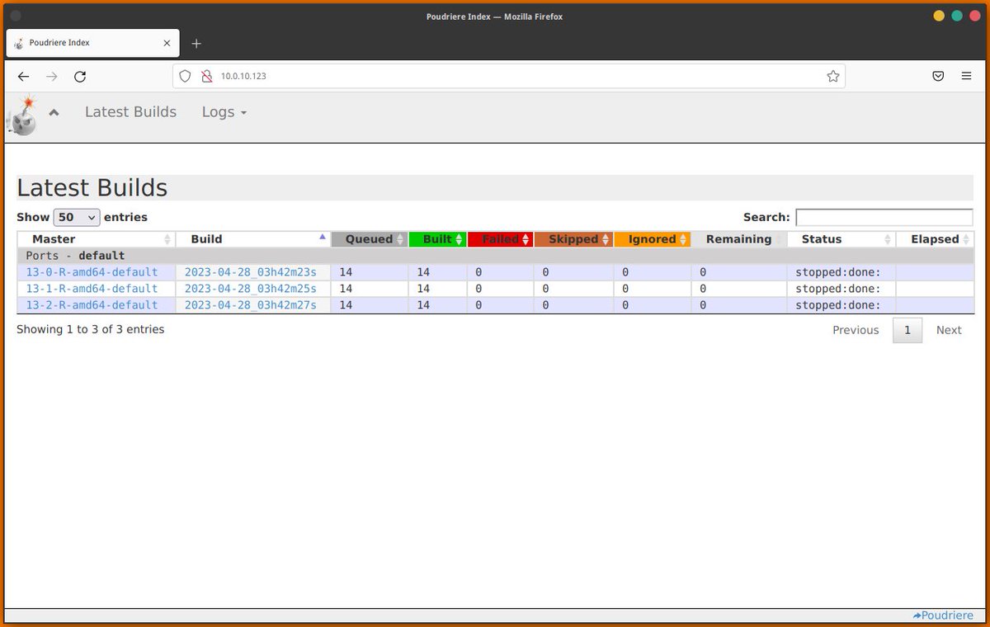Screen dimensions: 990x627
Task: Open the 13-1-R-amd64-default master link
Action: (x=92, y=289)
